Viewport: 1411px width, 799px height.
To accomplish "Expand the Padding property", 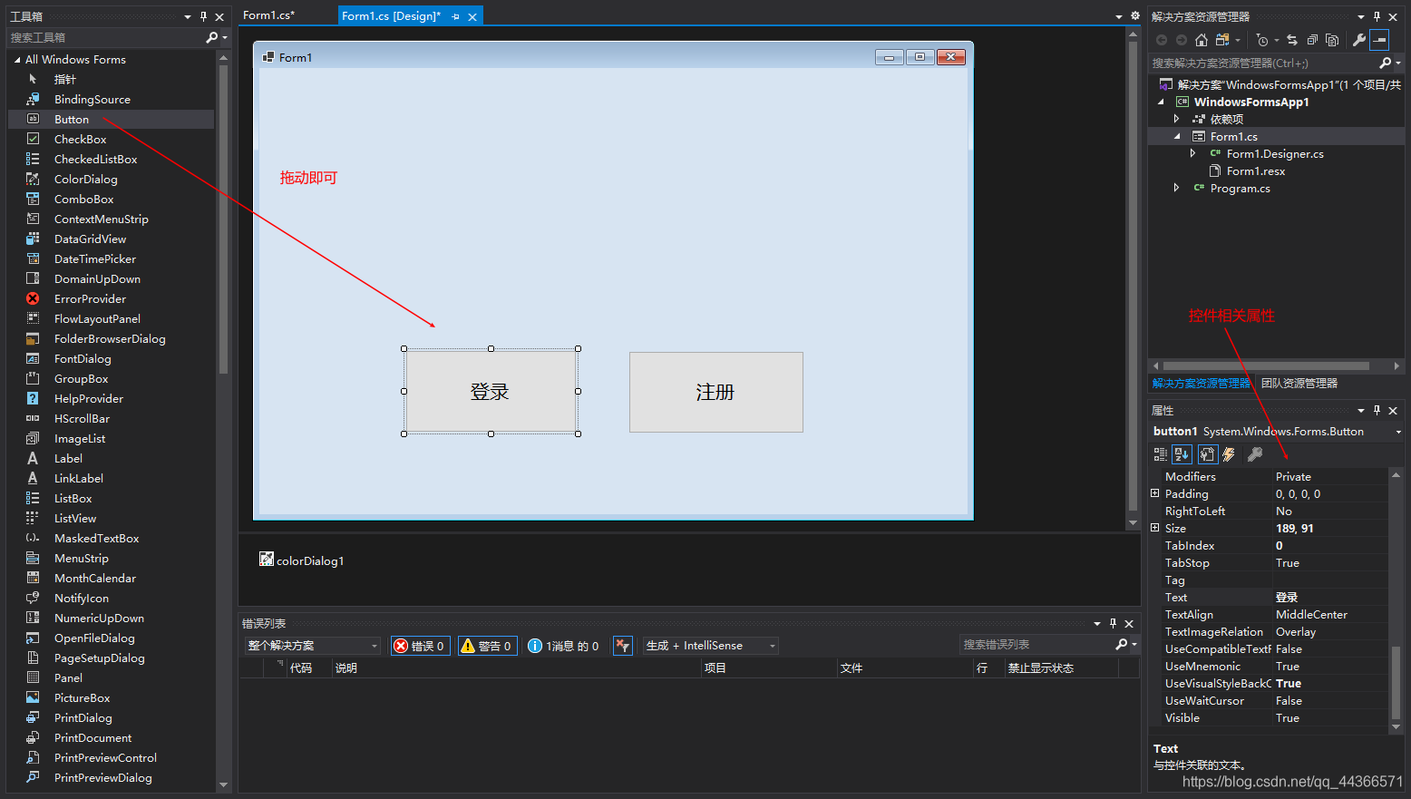I will point(1154,493).
